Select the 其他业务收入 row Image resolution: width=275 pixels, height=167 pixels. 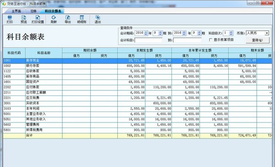point(137,119)
